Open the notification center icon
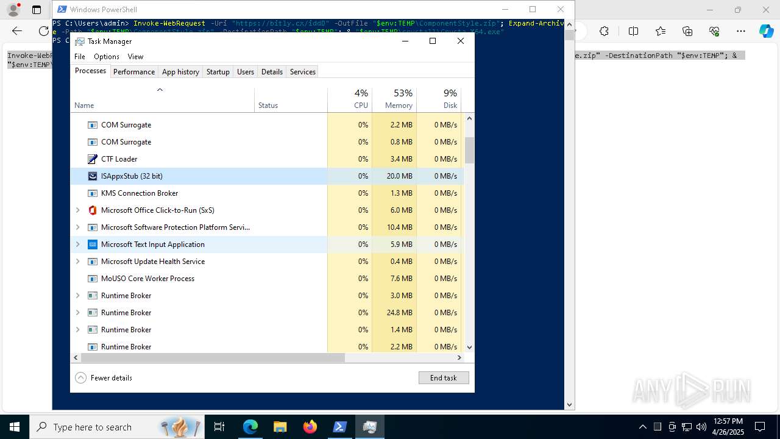 [x=760, y=427]
